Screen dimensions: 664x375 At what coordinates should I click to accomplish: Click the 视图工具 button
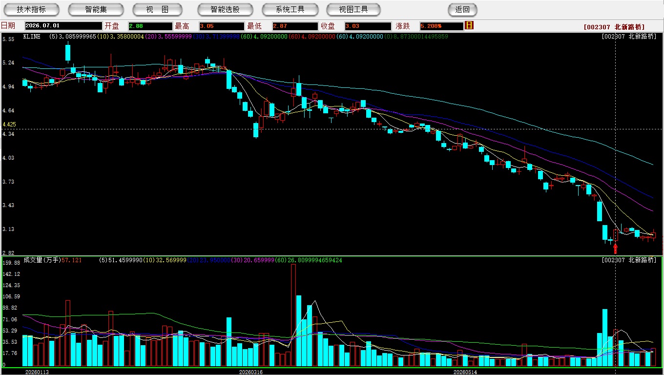coord(354,10)
